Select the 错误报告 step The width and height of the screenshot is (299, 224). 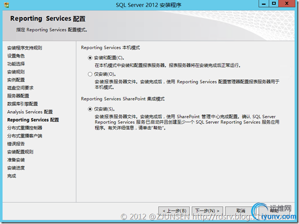pyautogui.click(x=16, y=144)
